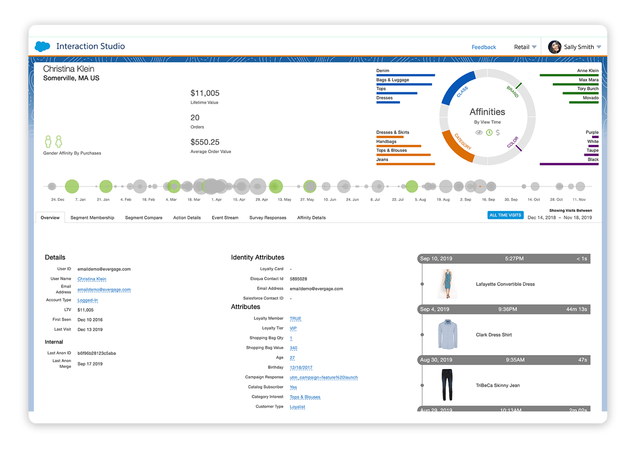Switch to the Segment Membership tab
This screenshot has height=450, width=639.
(x=92, y=217)
